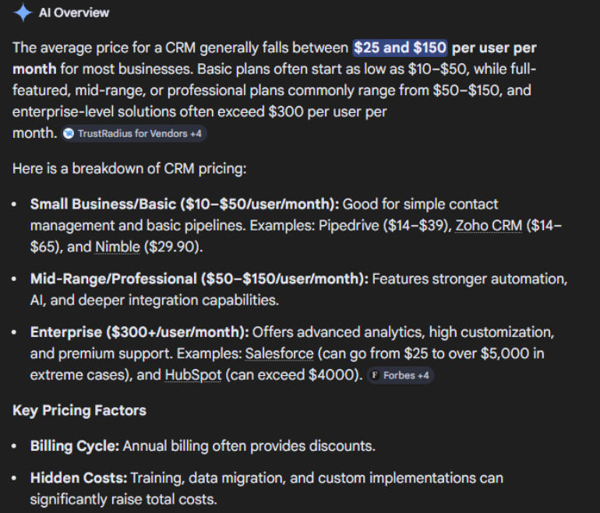Screen dimensions: 600x513
Task: Click the Forbes F logo icon
Action: (x=375, y=375)
